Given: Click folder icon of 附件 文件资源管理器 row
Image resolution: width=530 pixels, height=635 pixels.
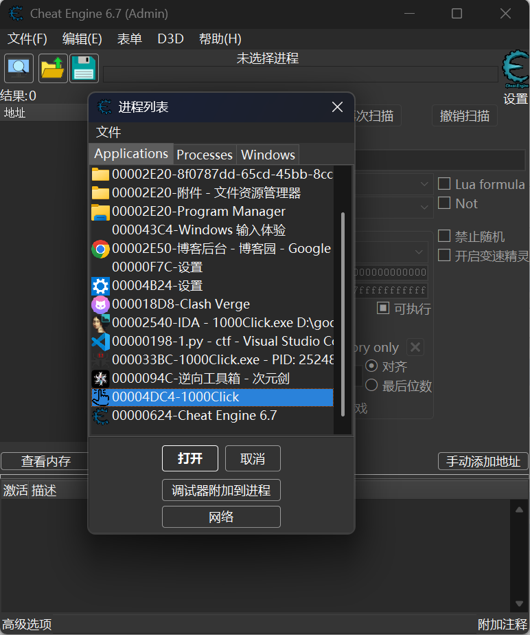Looking at the screenshot, I should pos(100,192).
